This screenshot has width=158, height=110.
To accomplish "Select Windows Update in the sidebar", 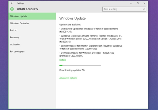I will pos(32,16).
